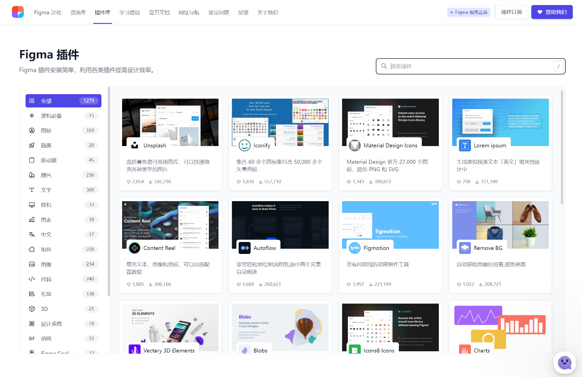Open the Icons8 Icons plugin card
Viewport: 582px width, 377px height.
(391, 327)
